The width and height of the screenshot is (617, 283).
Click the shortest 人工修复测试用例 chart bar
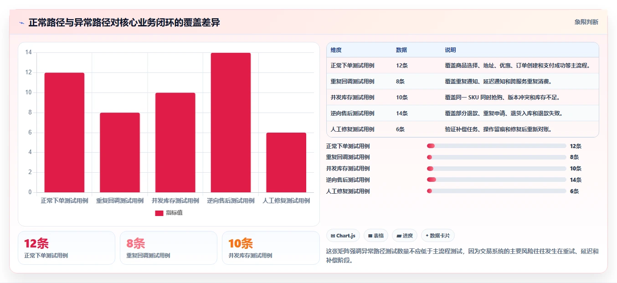point(286,163)
